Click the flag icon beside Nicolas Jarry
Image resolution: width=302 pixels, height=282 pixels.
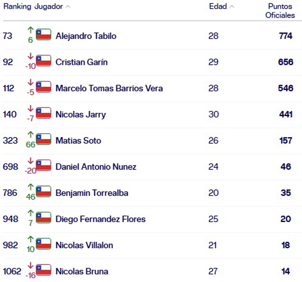tap(43, 113)
